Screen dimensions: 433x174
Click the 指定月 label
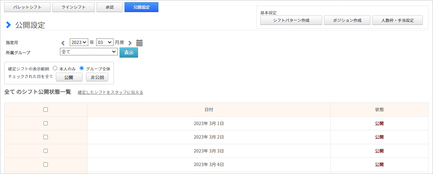[x=12, y=43]
